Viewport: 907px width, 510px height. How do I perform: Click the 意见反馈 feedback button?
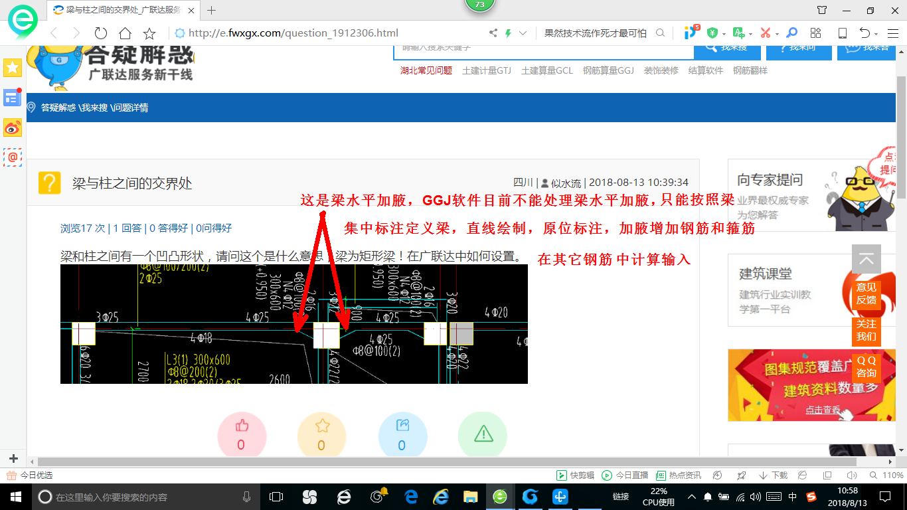tap(866, 294)
